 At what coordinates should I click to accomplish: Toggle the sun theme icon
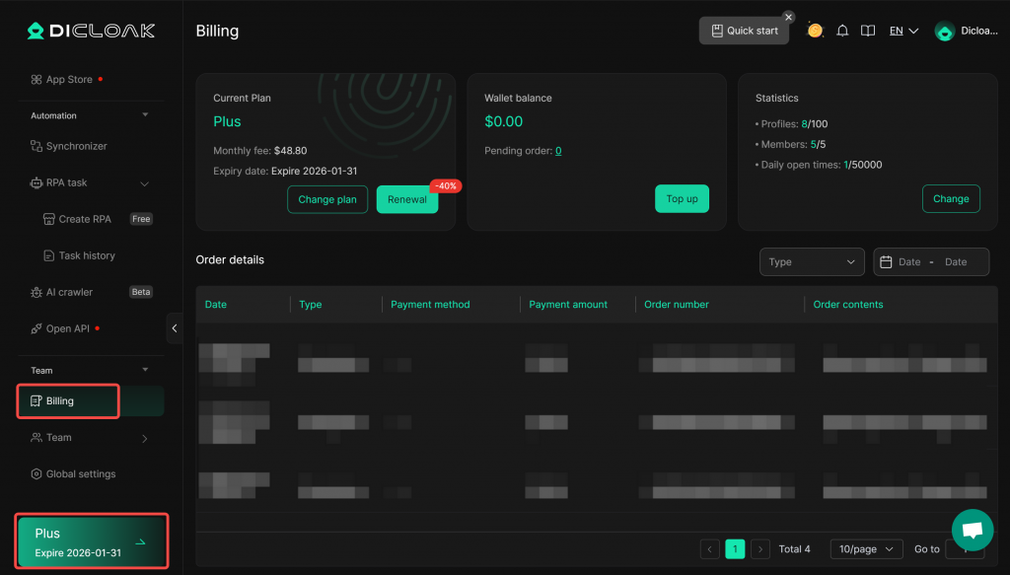click(x=815, y=31)
